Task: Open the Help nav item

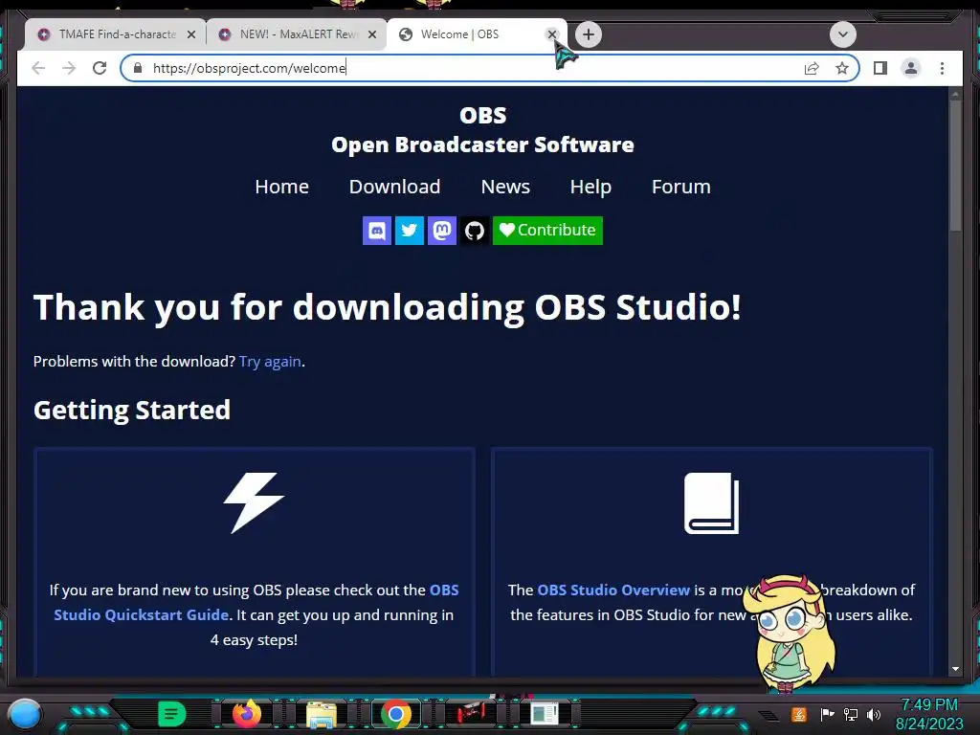Action: pos(590,187)
